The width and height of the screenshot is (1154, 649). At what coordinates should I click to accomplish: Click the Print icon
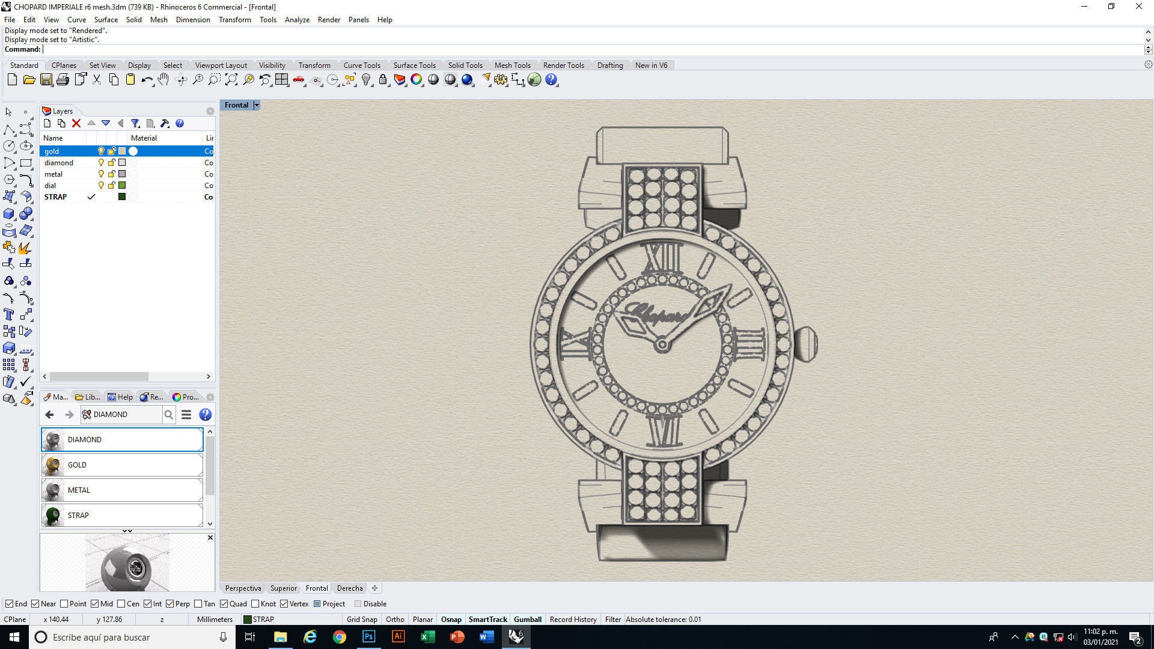click(63, 79)
